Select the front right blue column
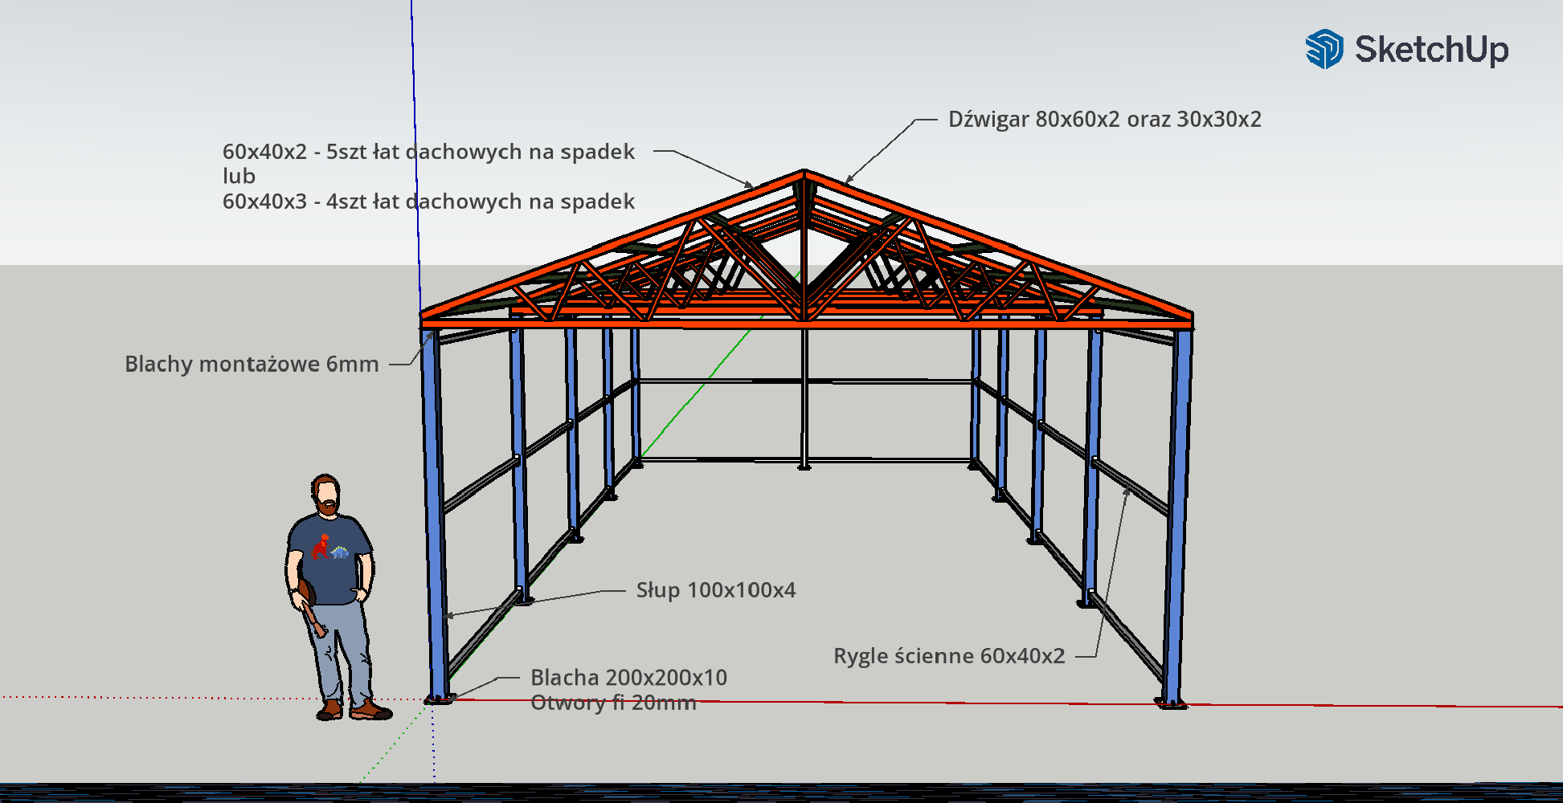The width and height of the screenshot is (1563, 803). tap(1177, 514)
